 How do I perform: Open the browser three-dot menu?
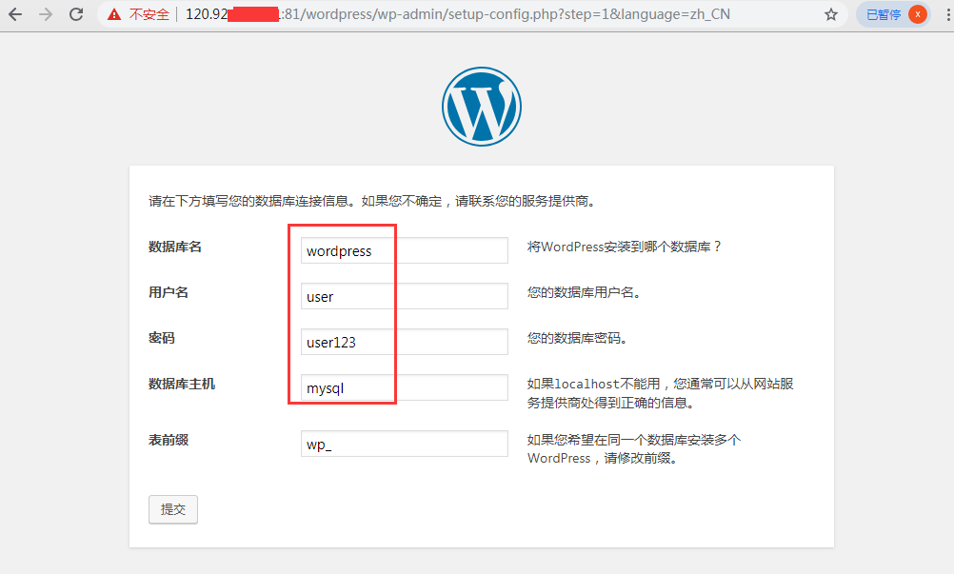pyautogui.click(x=948, y=14)
